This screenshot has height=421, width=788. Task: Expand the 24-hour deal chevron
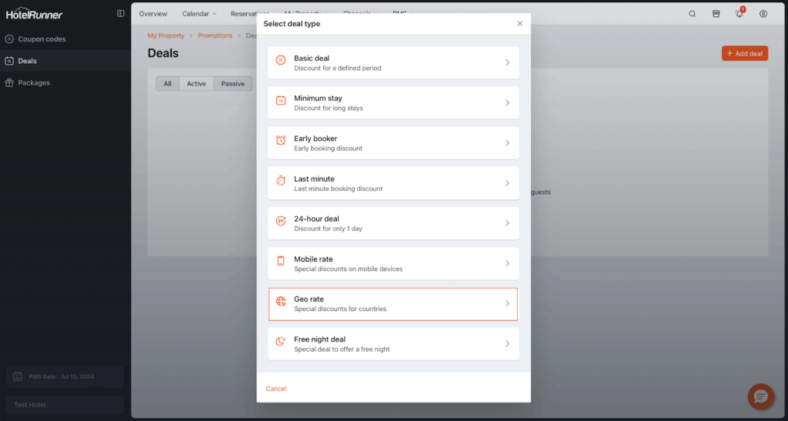(507, 223)
